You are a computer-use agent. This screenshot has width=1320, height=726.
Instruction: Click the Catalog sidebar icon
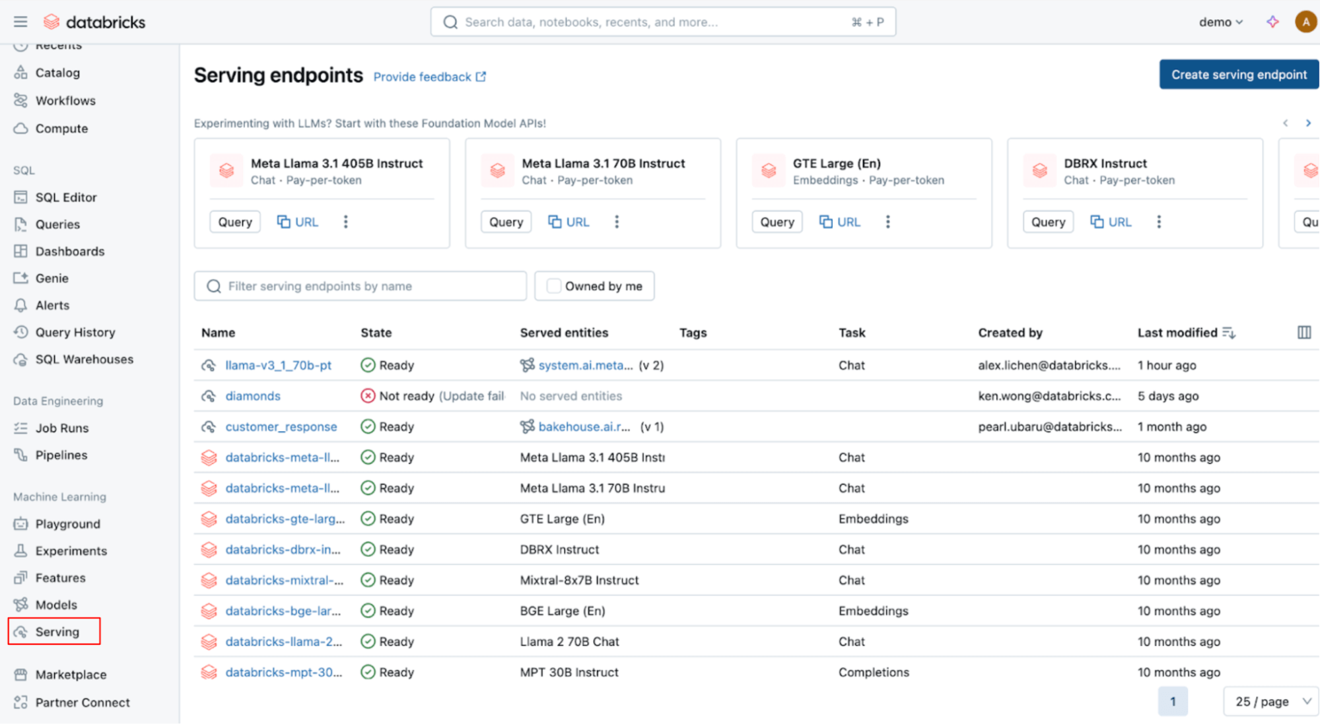22,73
